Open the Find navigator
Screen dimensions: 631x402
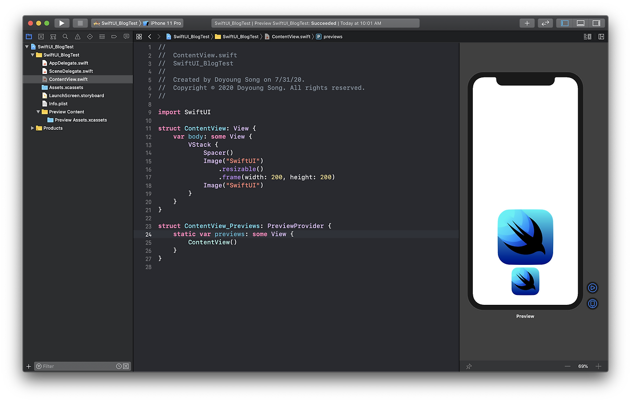pyautogui.click(x=65, y=37)
